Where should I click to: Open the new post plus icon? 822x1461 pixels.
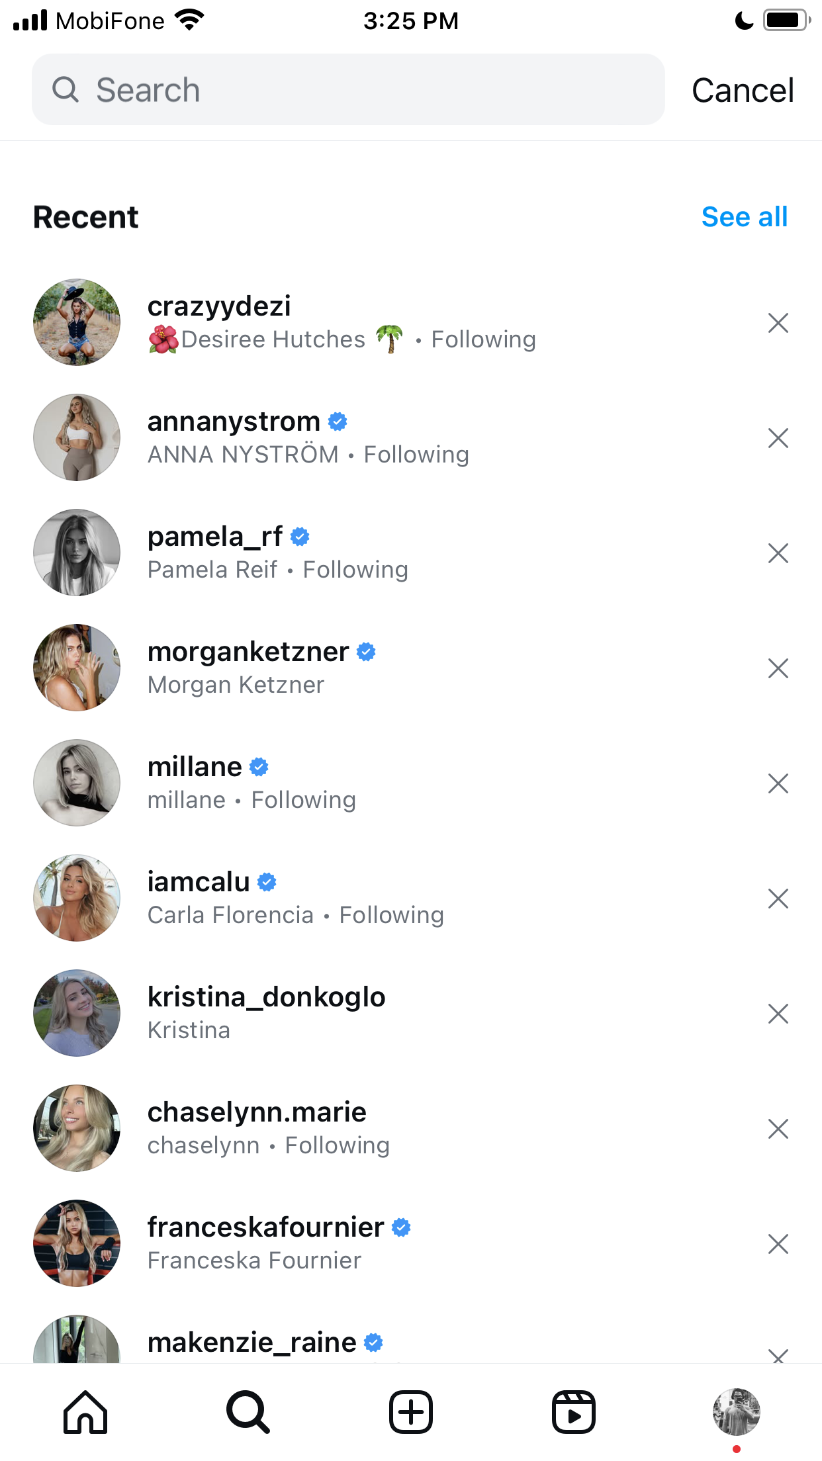411,1412
